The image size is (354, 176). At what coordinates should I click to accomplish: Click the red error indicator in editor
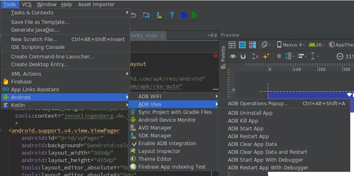216,56
